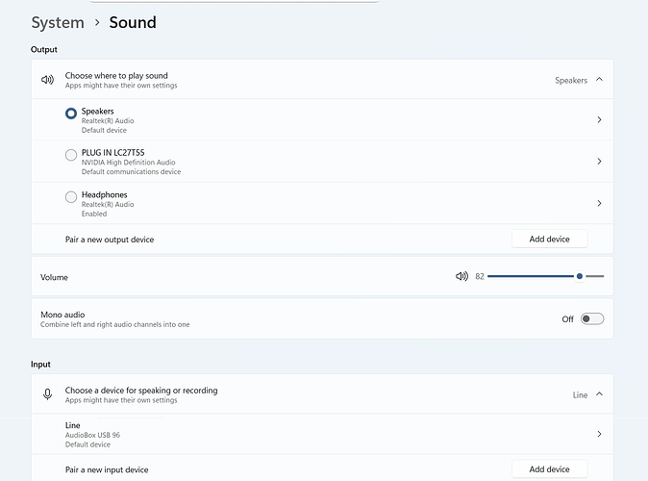
Task: Open Line AudioBox USB 96 properties chevron
Action: pos(599,434)
